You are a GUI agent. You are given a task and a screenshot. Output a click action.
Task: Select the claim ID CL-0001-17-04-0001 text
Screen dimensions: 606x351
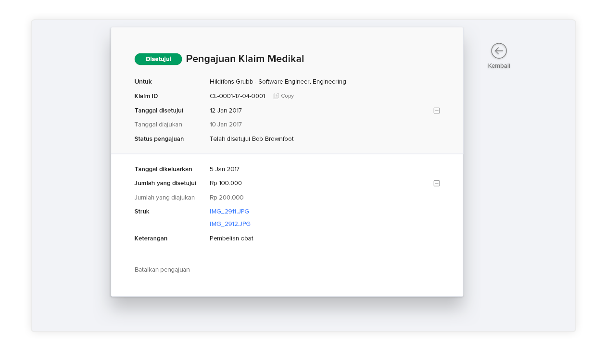(237, 96)
